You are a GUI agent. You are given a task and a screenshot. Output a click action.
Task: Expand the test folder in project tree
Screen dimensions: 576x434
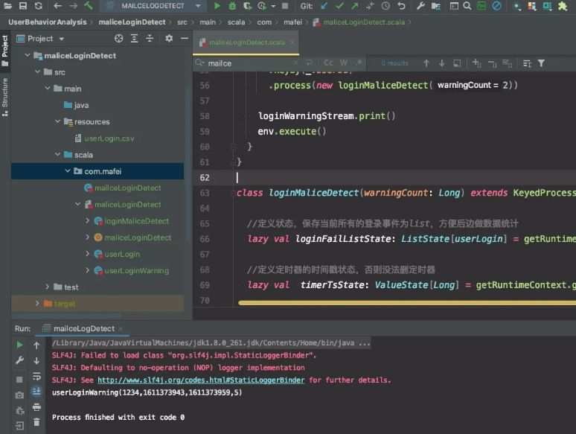click(x=48, y=287)
